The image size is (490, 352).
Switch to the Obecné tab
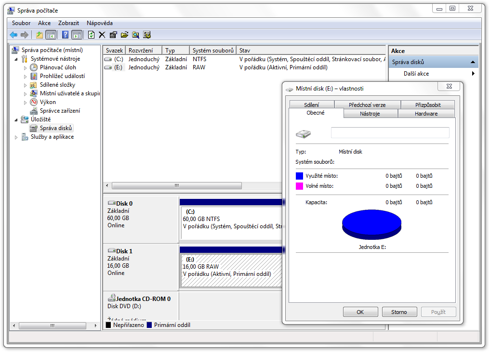tap(316, 113)
